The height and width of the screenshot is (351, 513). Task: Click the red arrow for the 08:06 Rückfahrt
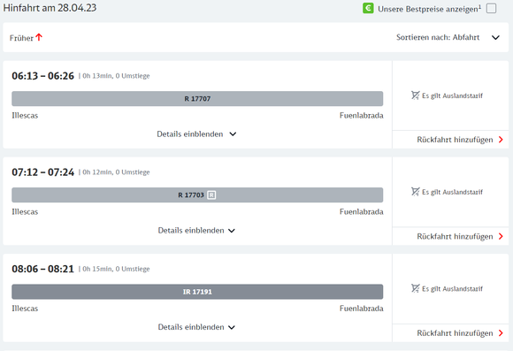501,333
